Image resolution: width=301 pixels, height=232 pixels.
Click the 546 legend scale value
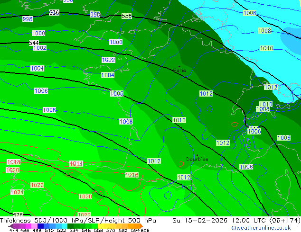point(86,230)
